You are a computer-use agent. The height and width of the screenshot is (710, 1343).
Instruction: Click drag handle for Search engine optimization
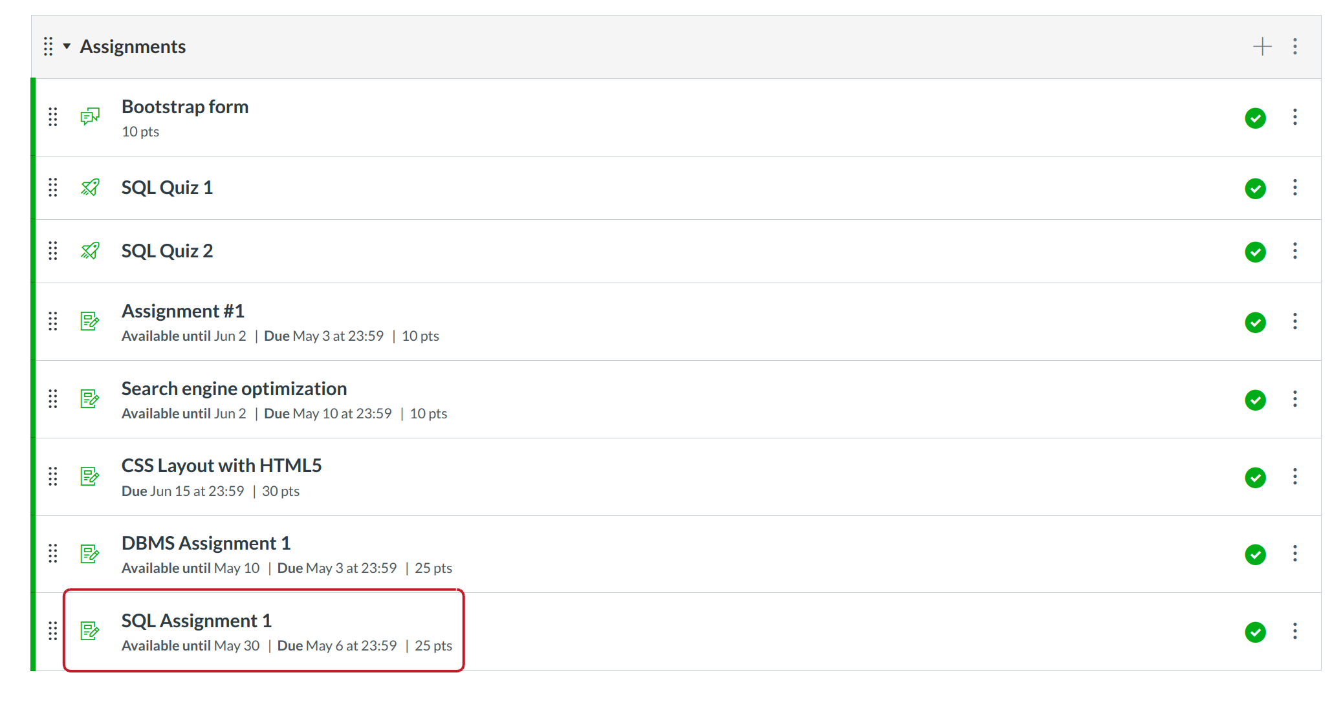pyautogui.click(x=53, y=399)
